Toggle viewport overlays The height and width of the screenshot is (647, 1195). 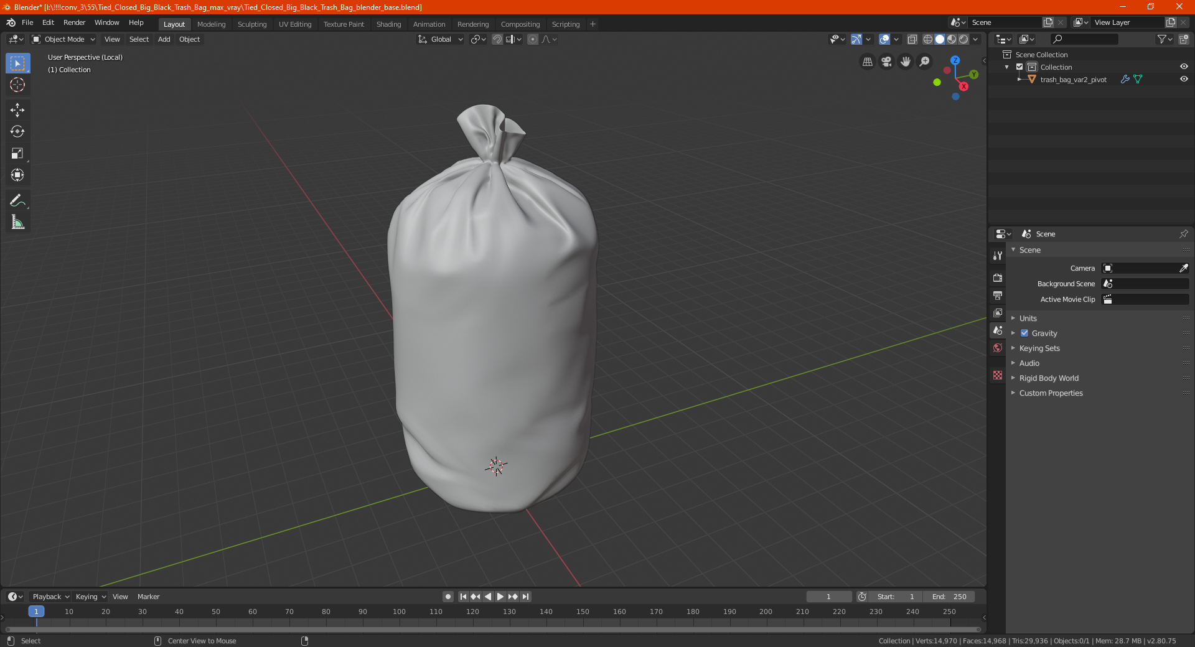(884, 39)
